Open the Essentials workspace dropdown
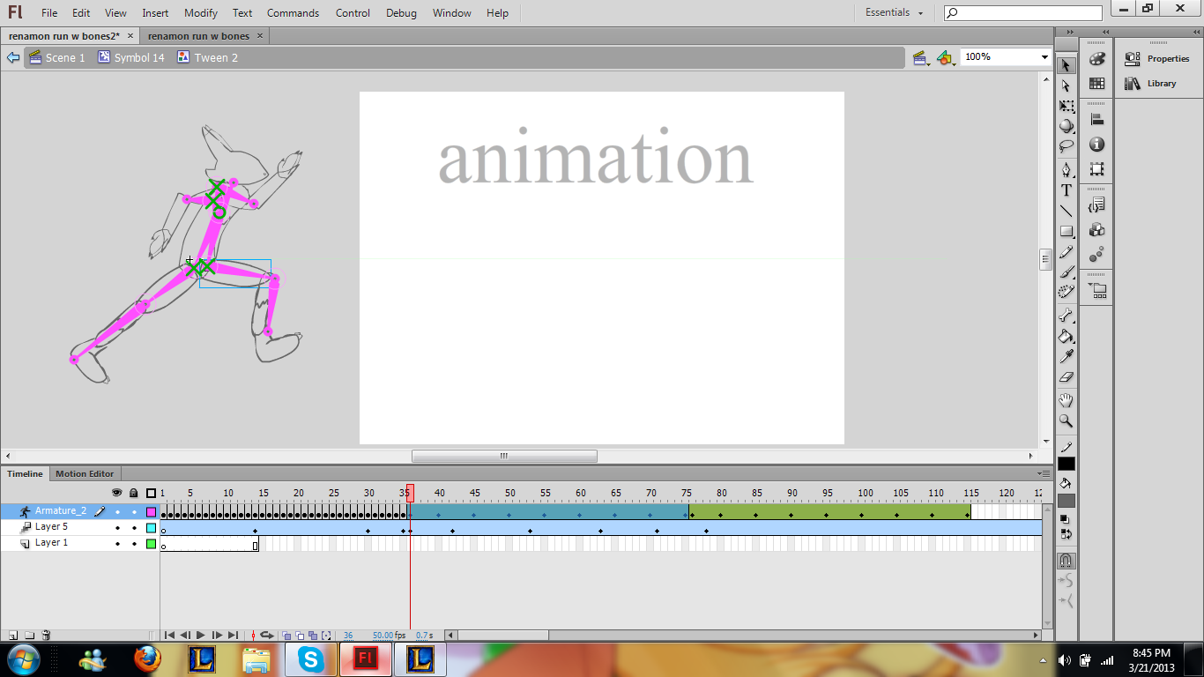1204x677 pixels. 894,12
